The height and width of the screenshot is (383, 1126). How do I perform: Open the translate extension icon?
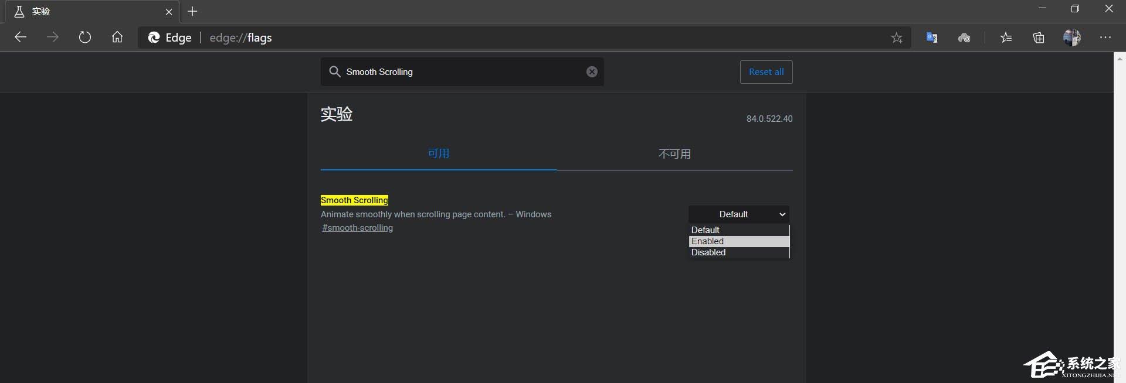click(x=931, y=38)
